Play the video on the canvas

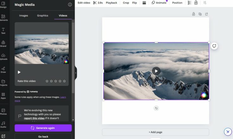point(156,71)
